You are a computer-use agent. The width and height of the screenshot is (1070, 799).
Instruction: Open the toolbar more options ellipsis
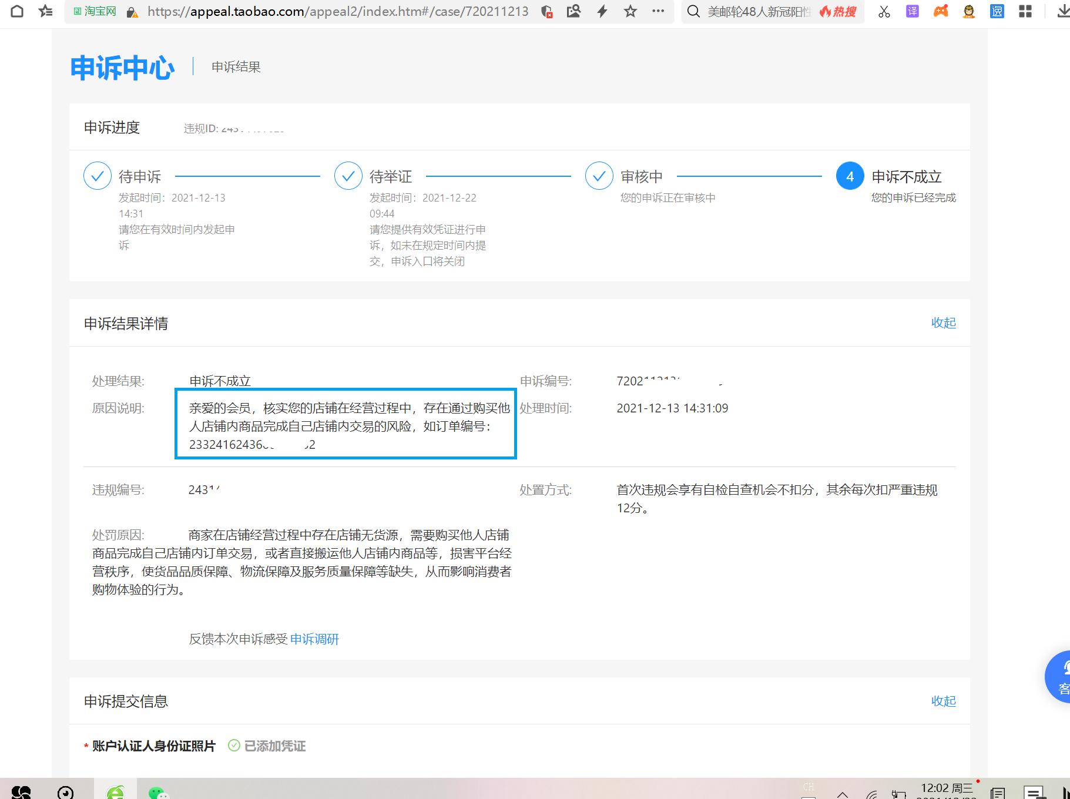(x=659, y=11)
